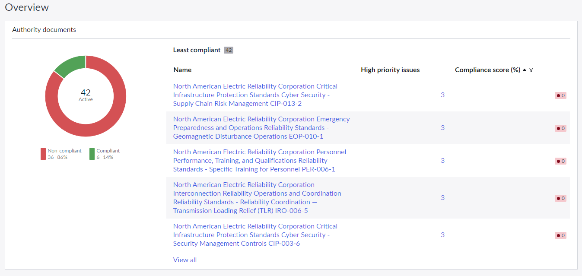Click the ascending sort arrow on Compliance score
The height and width of the screenshot is (276, 582).
(524, 70)
